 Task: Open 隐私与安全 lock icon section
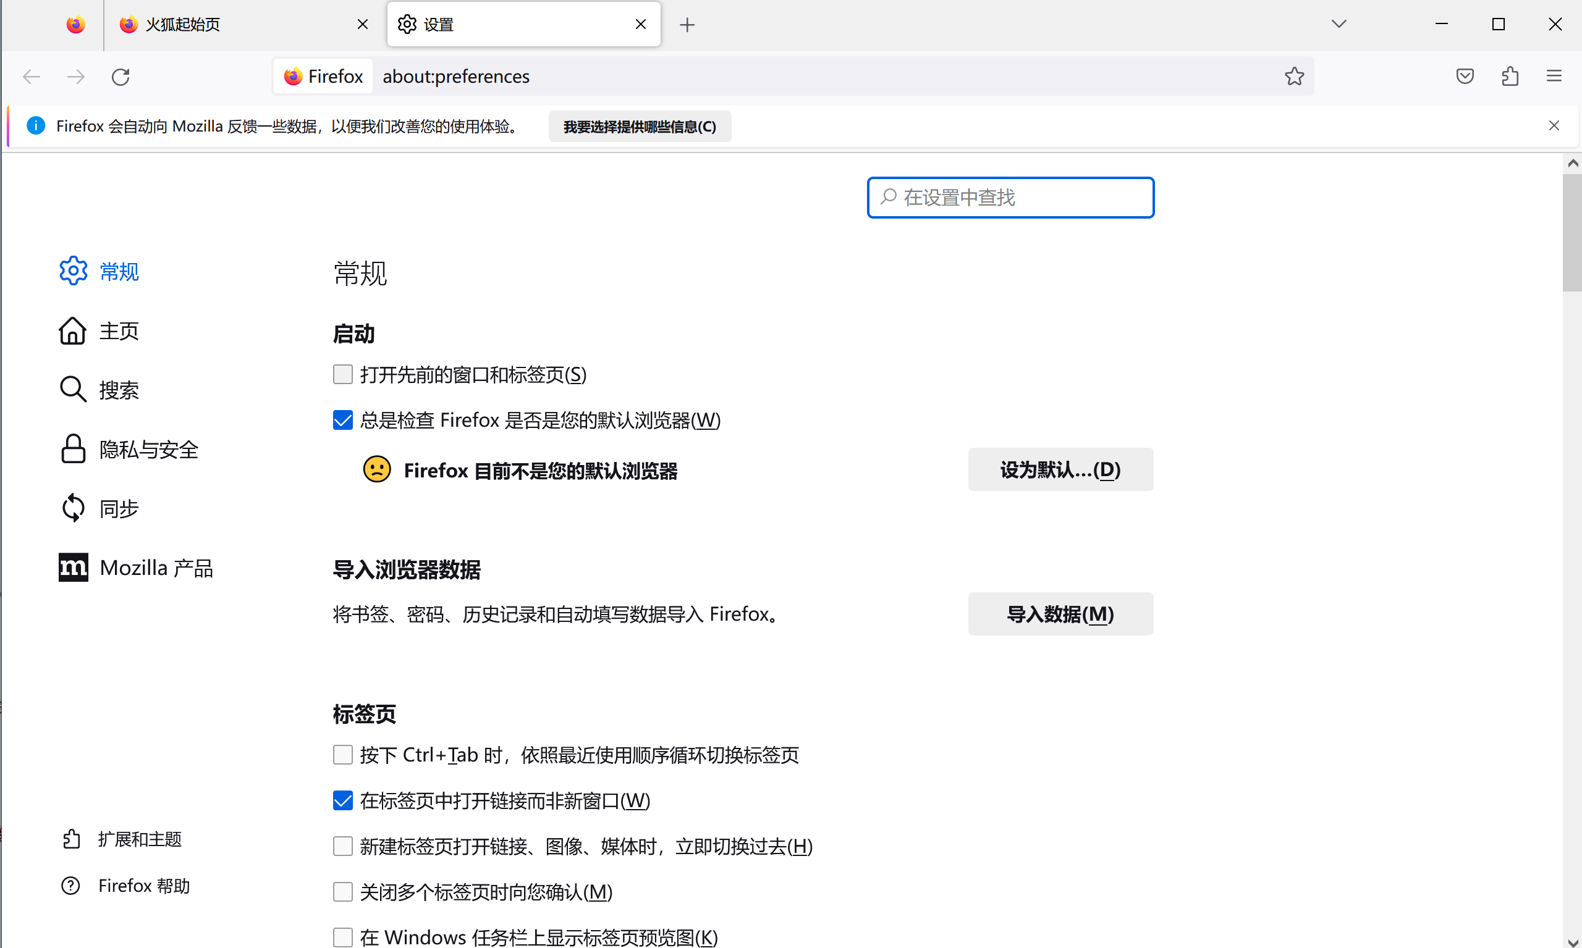[x=73, y=449]
